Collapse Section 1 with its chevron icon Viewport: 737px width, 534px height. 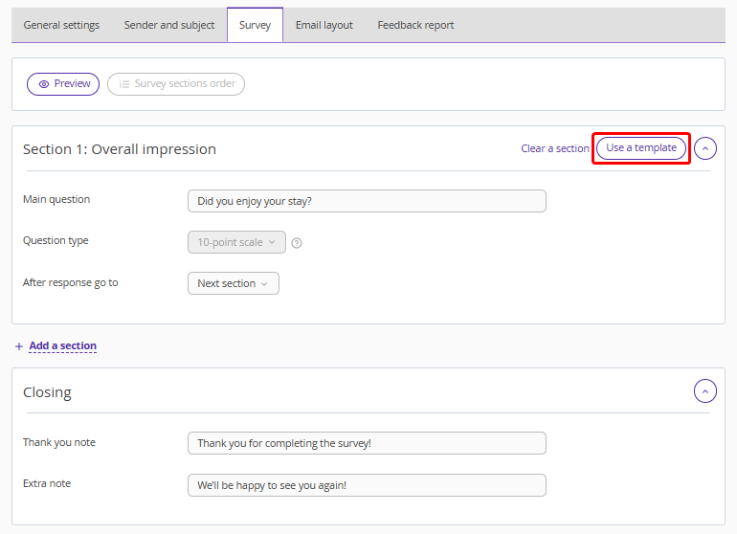tap(704, 148)
